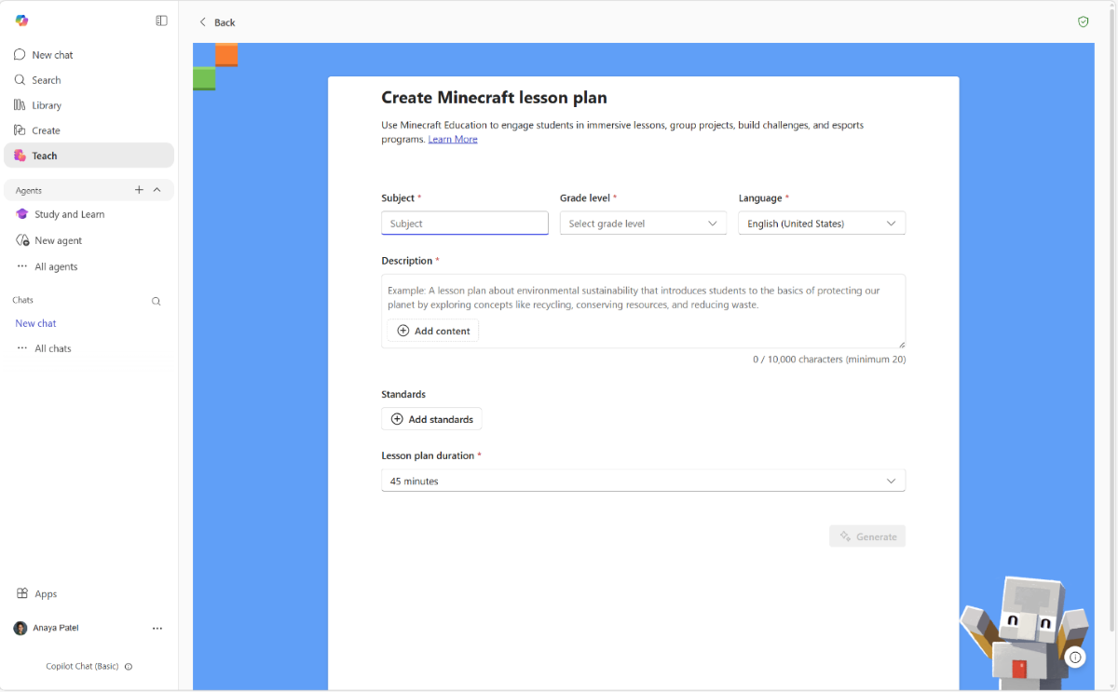Collapse the Agents section chevron

coord(157,190)
